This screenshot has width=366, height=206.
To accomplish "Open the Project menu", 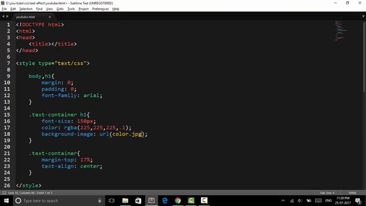I will [x=83, y=9].
